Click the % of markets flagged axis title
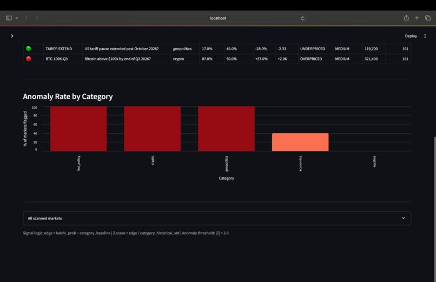Screen dimensions: 436x282 25,129
